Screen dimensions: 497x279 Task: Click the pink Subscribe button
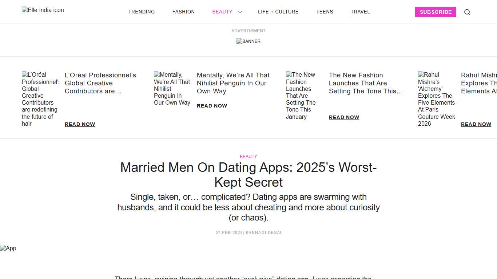coord(436,12)
